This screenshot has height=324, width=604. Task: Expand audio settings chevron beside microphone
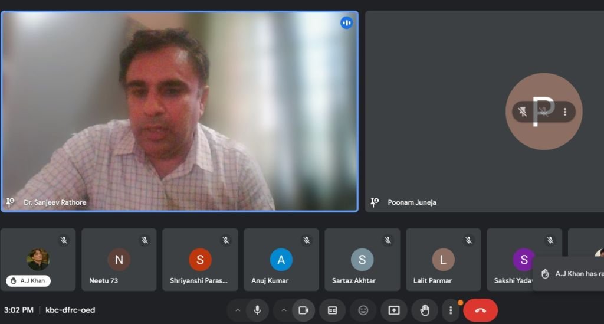[x=238, y=310]
